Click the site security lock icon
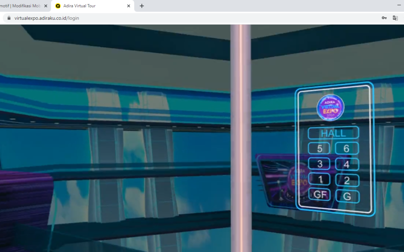Viewport: 404px width, 252px height. (9, 18)
